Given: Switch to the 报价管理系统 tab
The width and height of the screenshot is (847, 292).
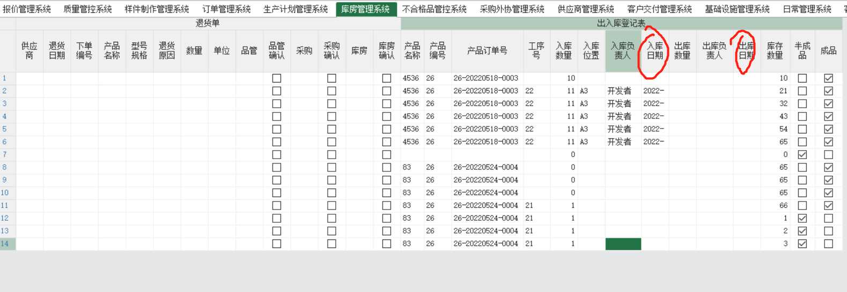Looking at the screenshot, I should [27, 9].
